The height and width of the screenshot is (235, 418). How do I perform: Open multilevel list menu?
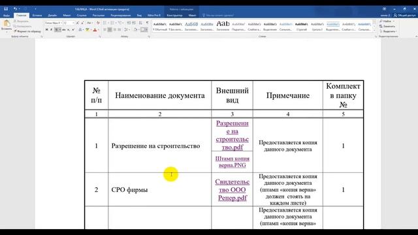(120, 23)
